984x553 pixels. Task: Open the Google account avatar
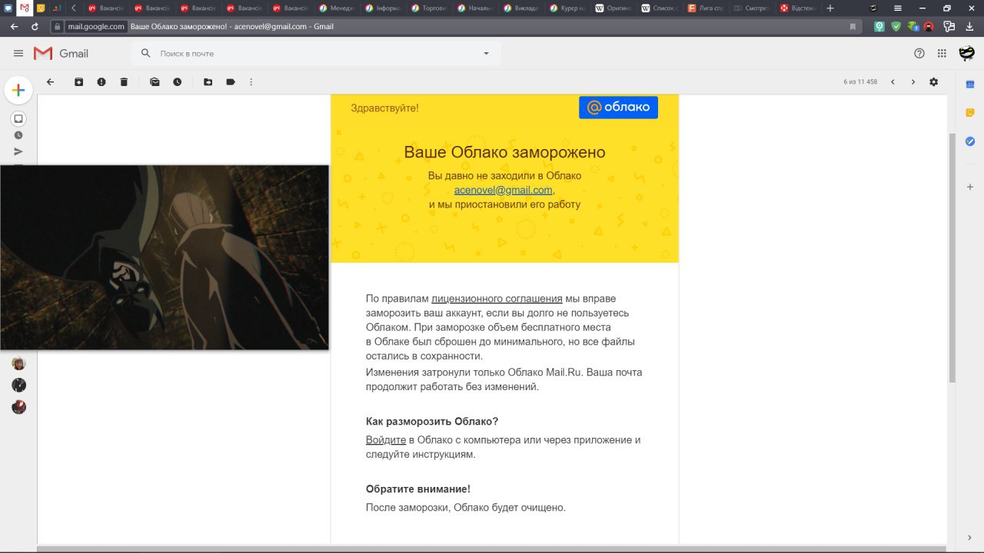pyautogui.click(x=967, y=53)
